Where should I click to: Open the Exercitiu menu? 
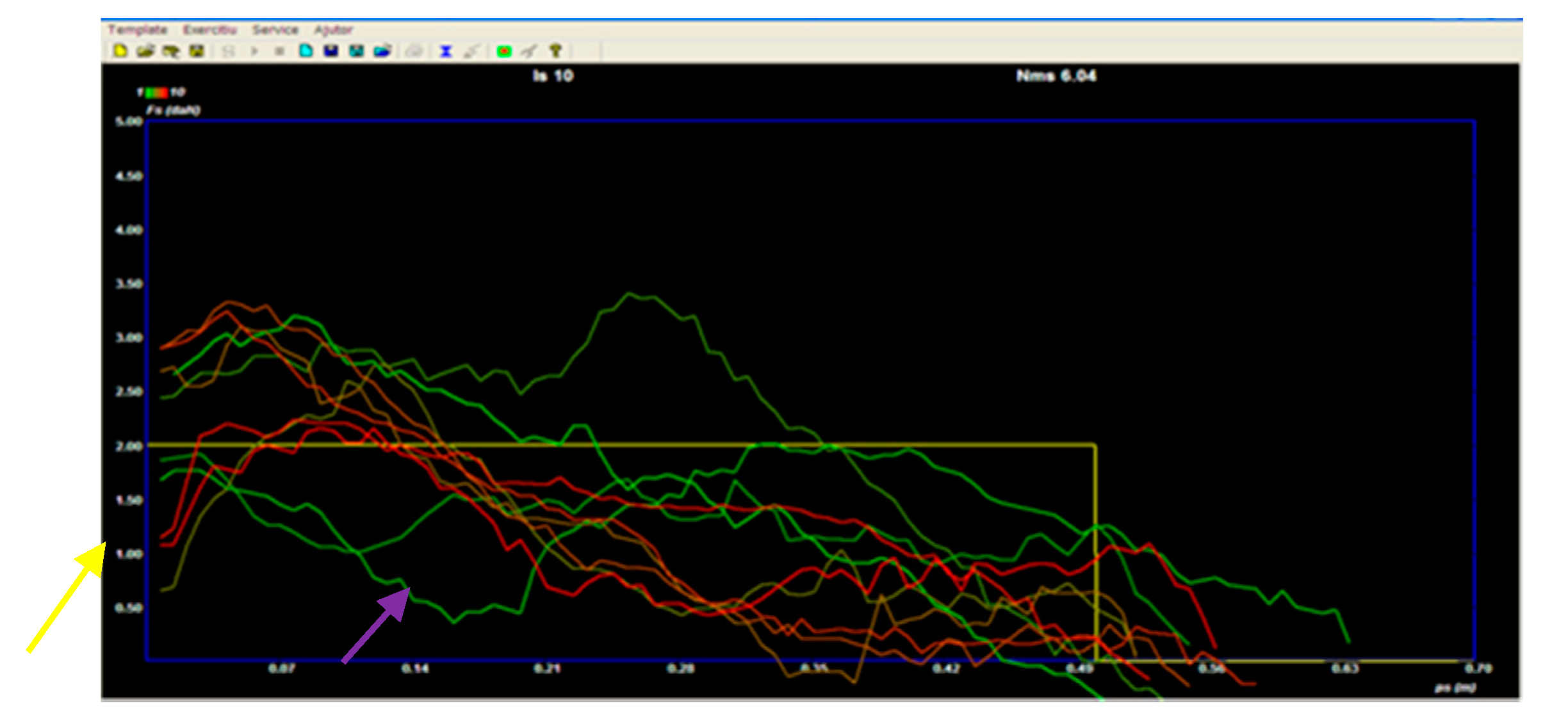tap(209, 29)
